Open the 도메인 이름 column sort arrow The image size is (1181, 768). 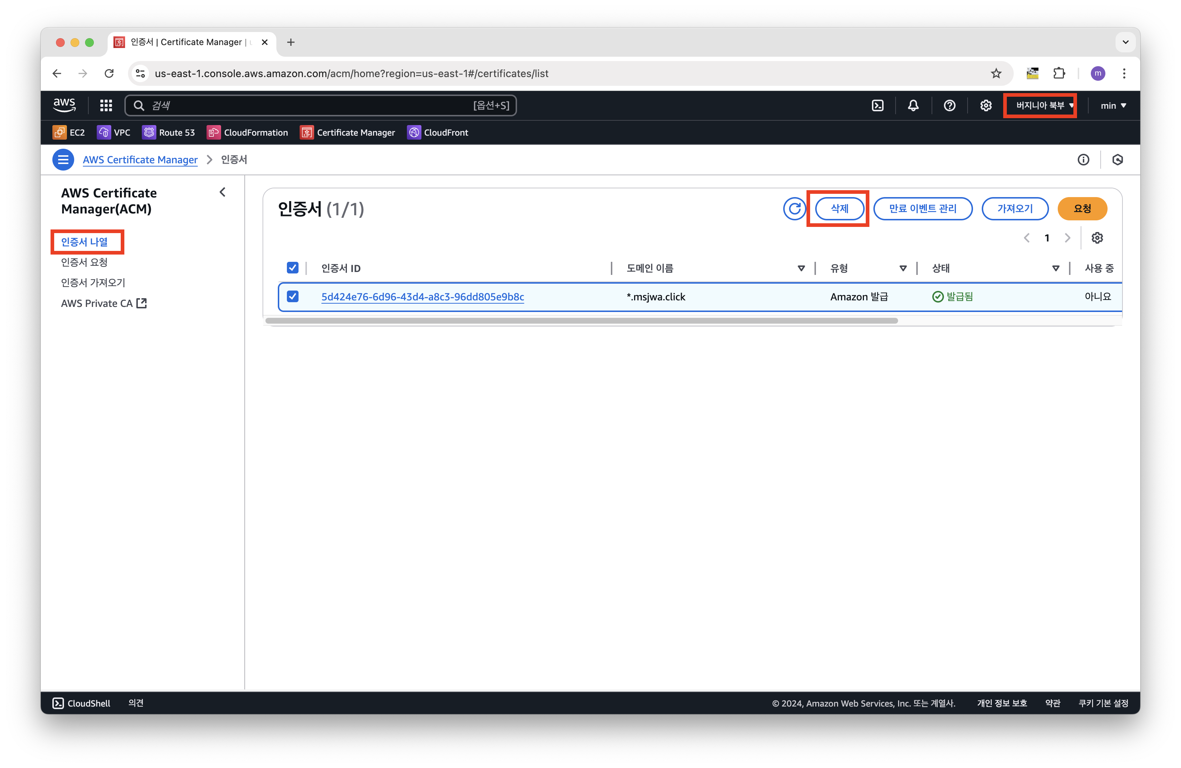[801, 268]
